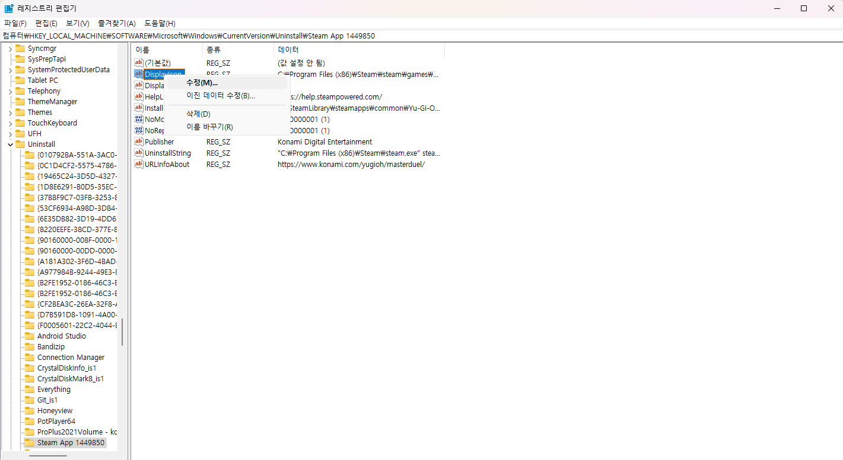The height and width of the screenshot is (460, 843).
Task: Click the CrystalDiskMark8_is1 folder icon
Action: click(x=29, y=378)
